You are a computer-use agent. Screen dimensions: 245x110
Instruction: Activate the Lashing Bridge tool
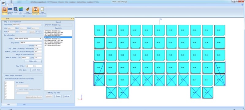10,11
